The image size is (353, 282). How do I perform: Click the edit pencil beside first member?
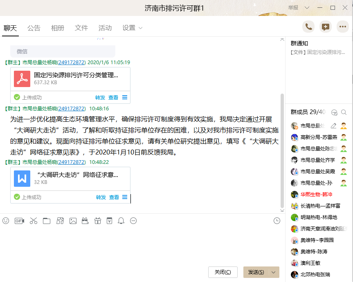pos(333,125)
